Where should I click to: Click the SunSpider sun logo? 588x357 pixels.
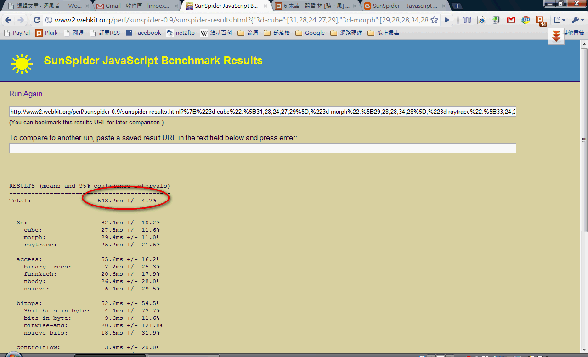22,63
